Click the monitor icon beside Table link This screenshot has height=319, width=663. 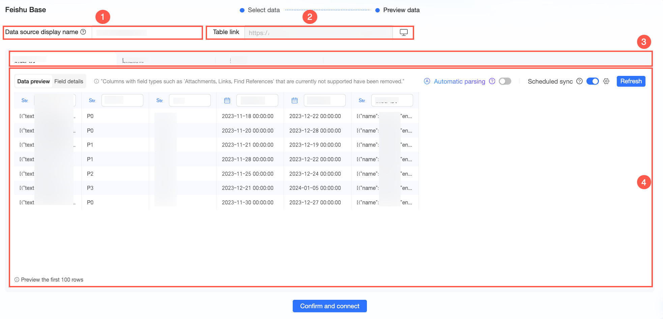point(403,32)
